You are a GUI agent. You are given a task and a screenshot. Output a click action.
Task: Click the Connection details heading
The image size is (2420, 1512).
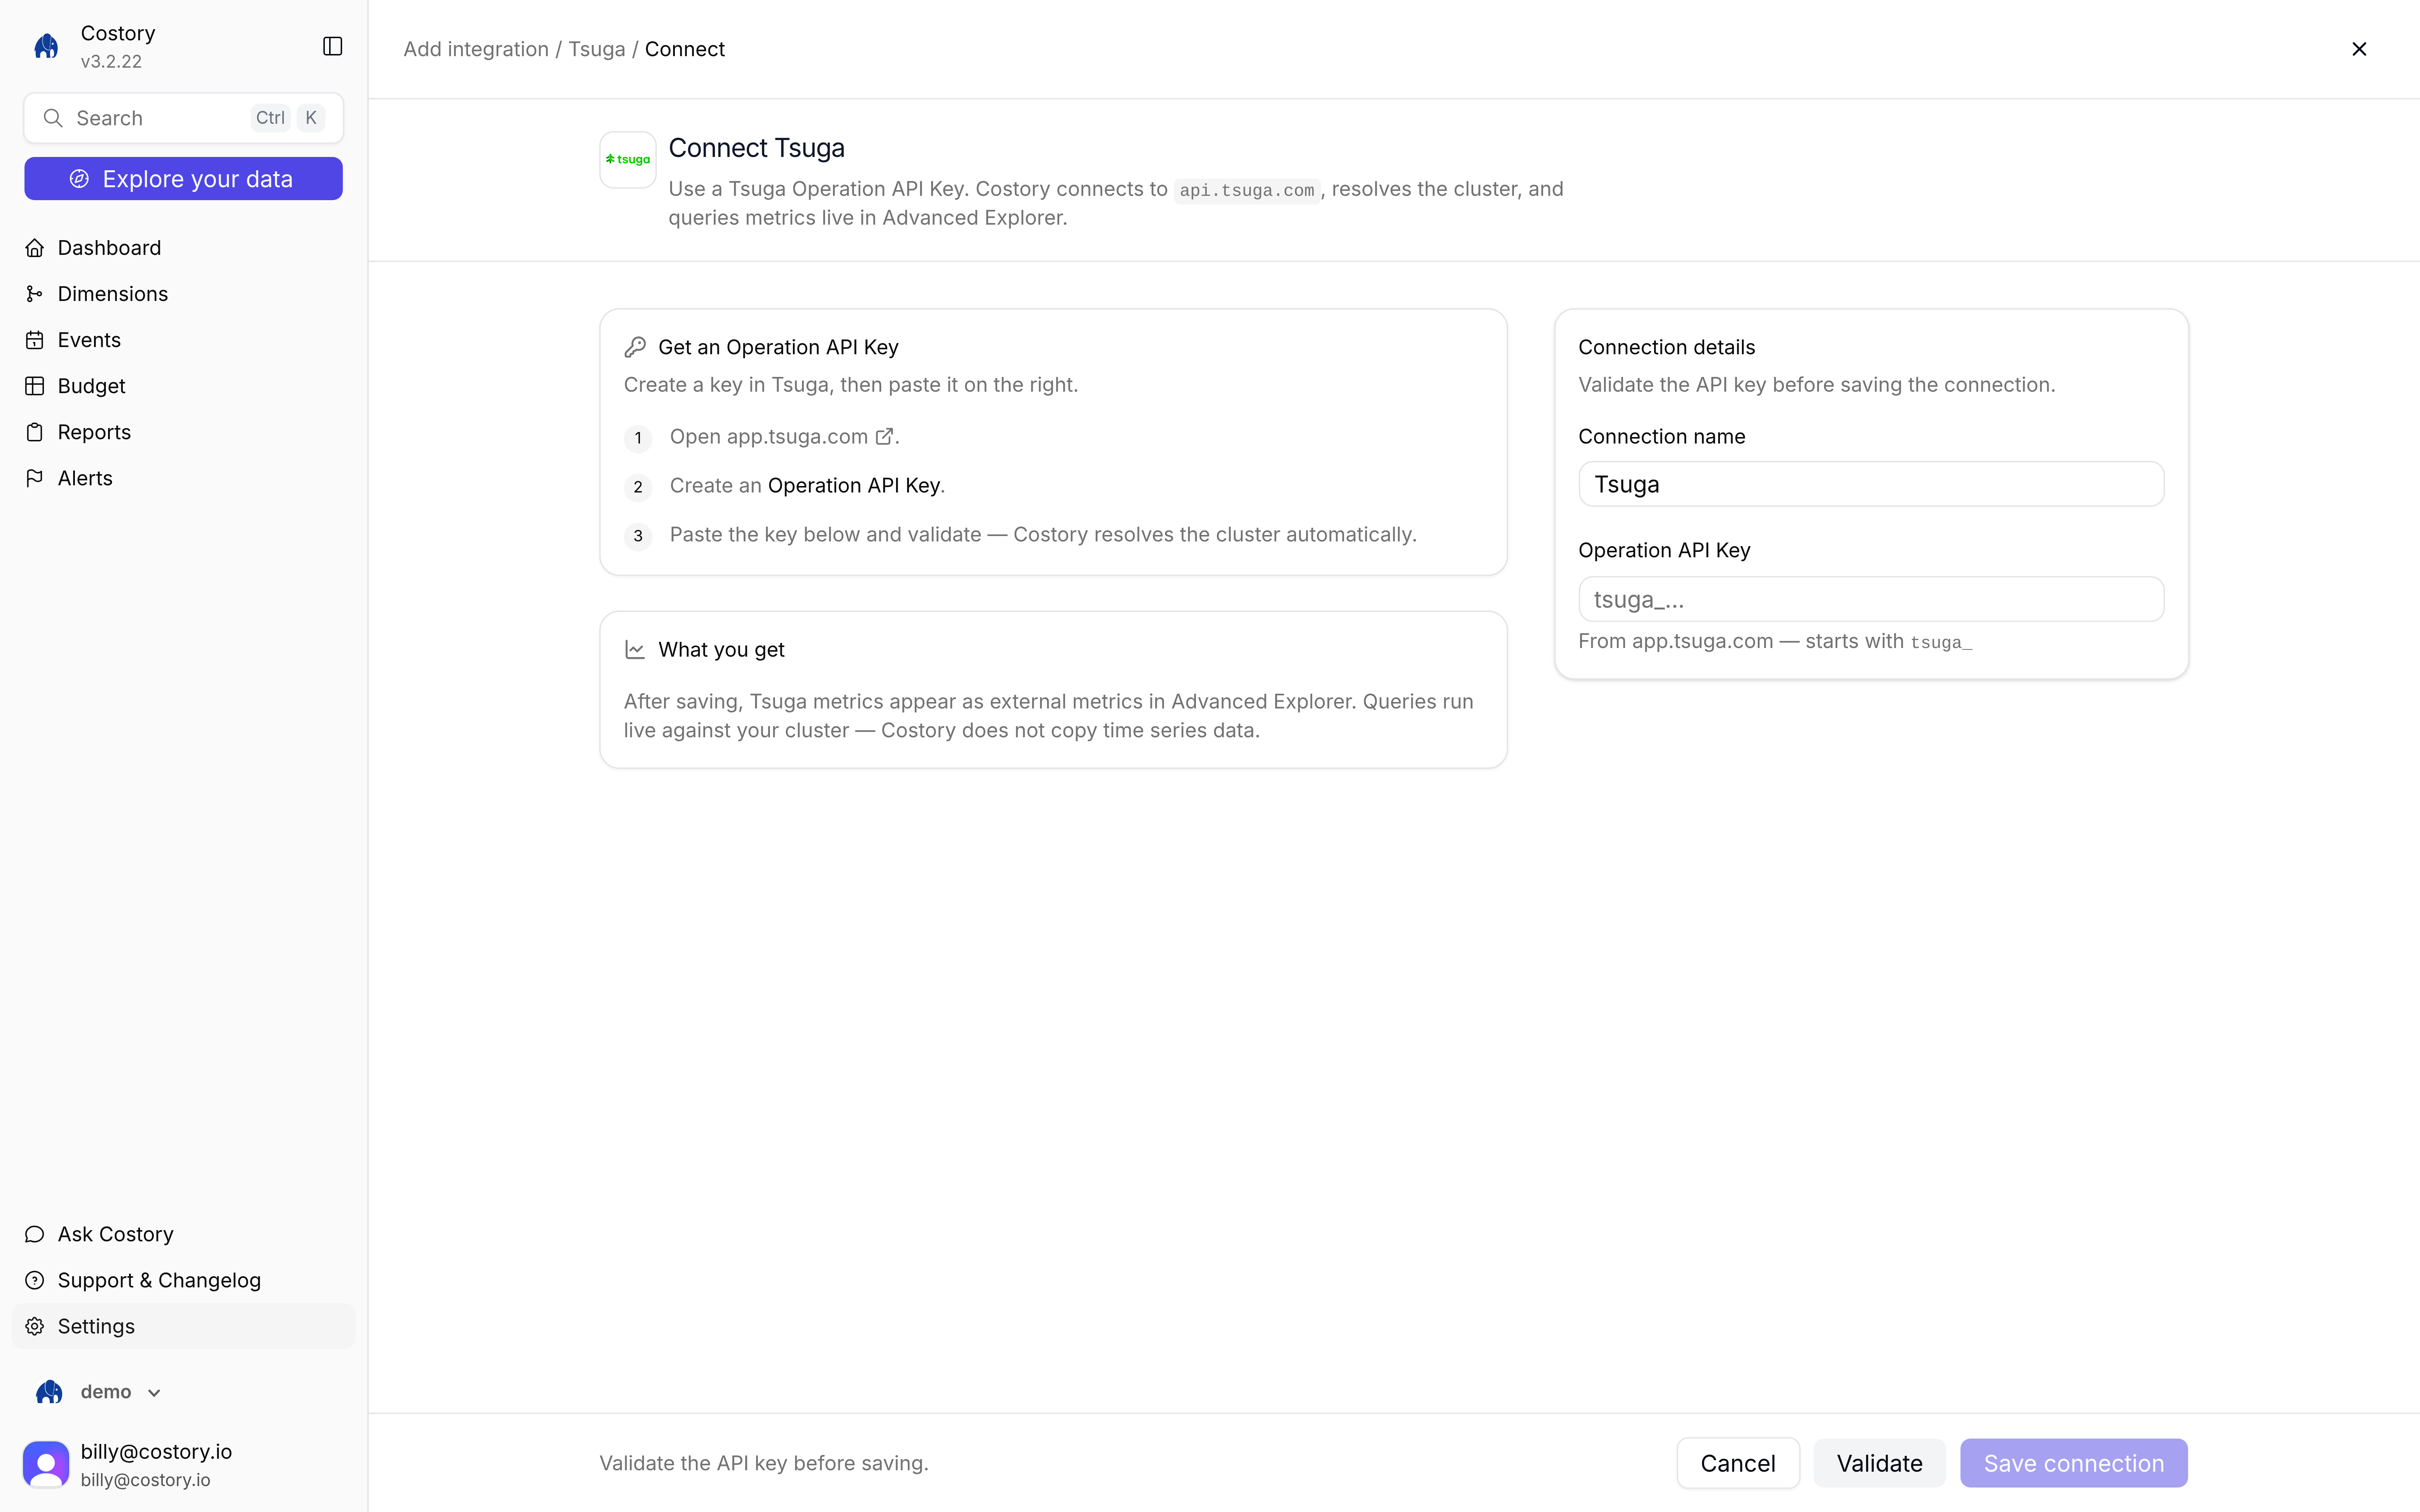[x=1667, y=347]
